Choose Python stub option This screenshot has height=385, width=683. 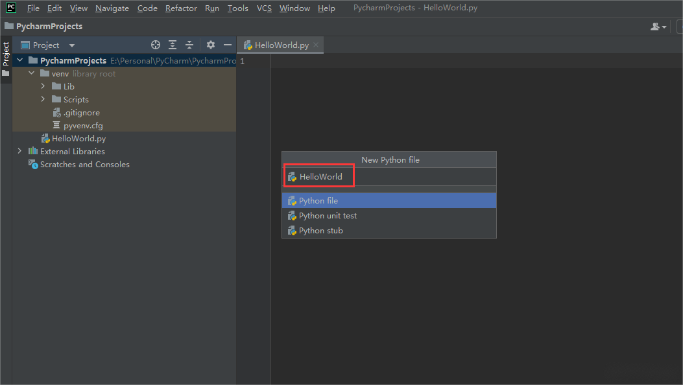tap(389, 231)
